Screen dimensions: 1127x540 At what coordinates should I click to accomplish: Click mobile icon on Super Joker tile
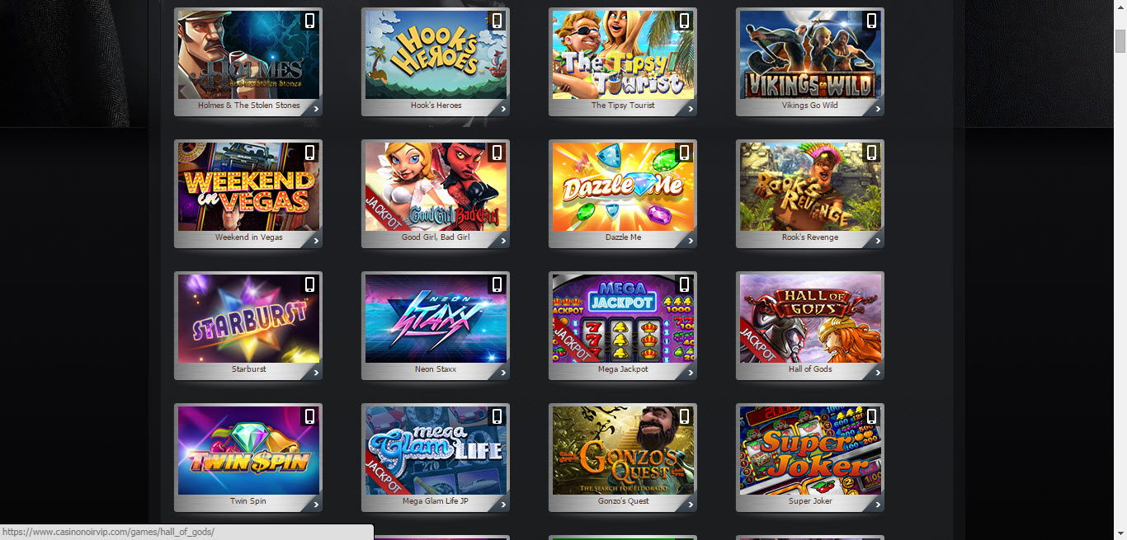[872, 416]
